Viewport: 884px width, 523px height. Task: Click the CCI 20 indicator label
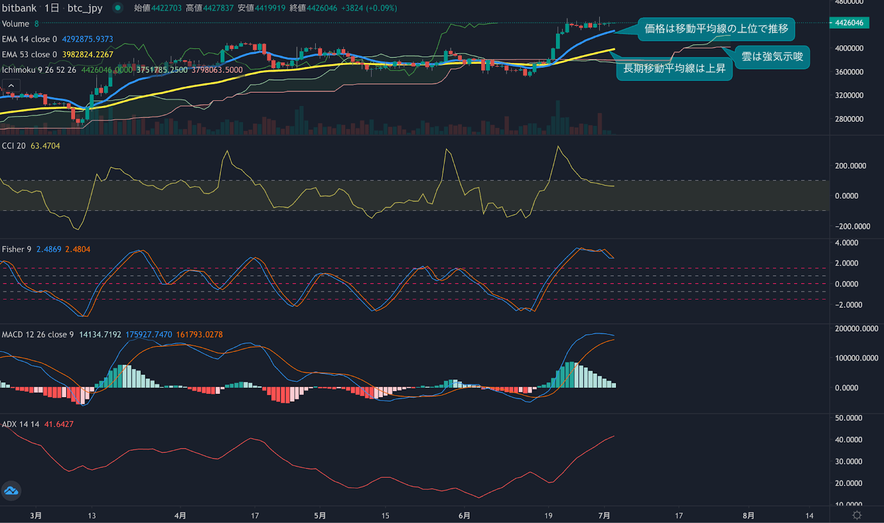point(14,146)
